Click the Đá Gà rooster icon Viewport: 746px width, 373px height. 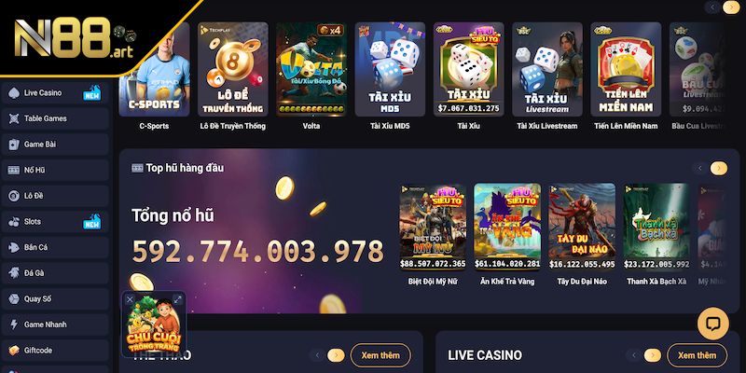pos(14,273)
